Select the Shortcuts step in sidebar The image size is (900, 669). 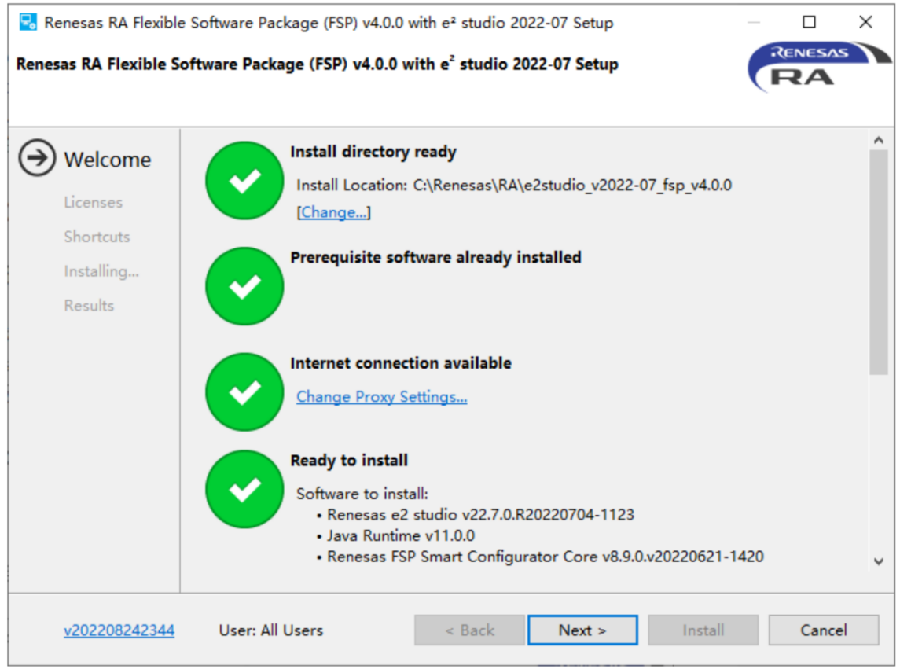pyautogui.click(x=97, y=237)
